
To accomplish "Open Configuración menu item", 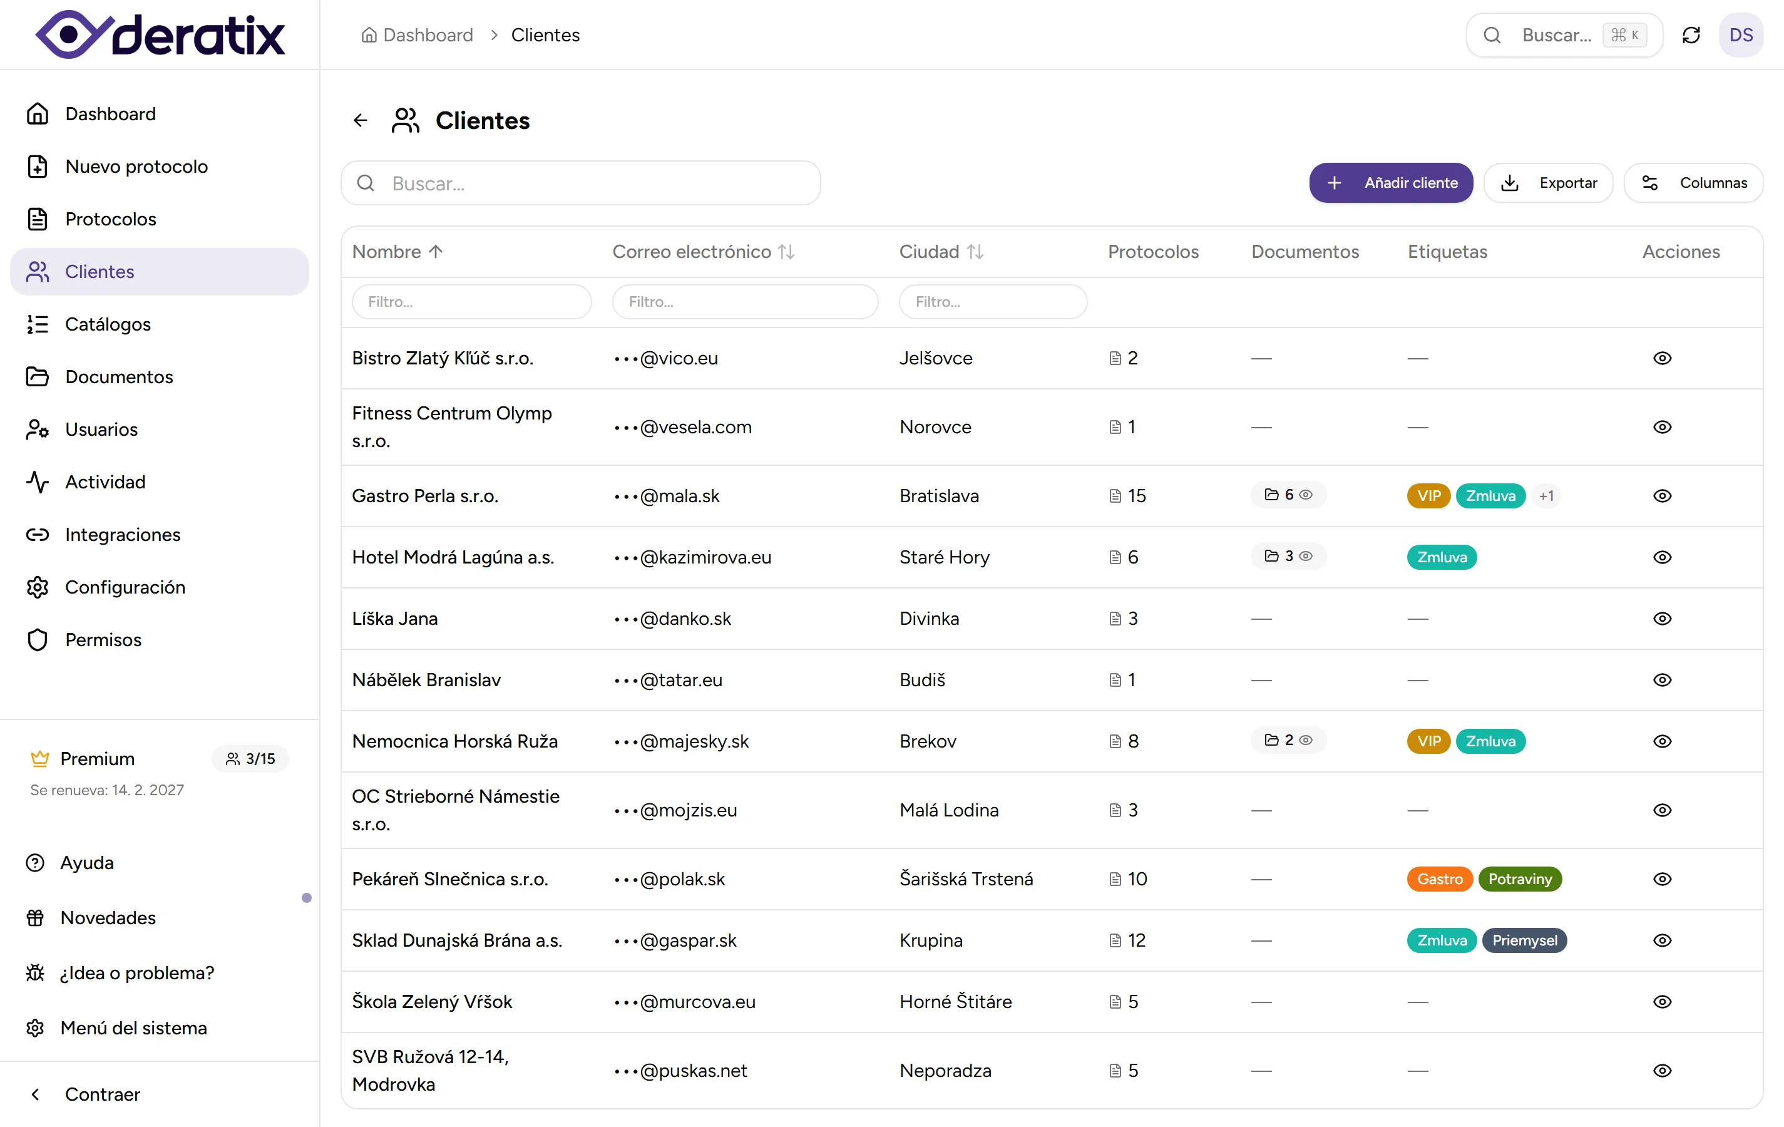I will coord(125,587).
